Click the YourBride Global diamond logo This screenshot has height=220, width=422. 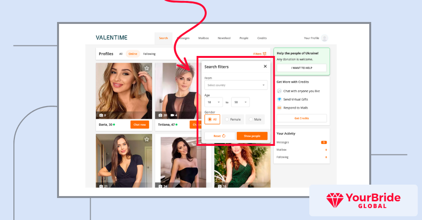click(x=335, y=200)
